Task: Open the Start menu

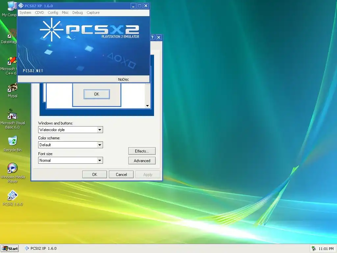Action: click(x=10, y=248)
